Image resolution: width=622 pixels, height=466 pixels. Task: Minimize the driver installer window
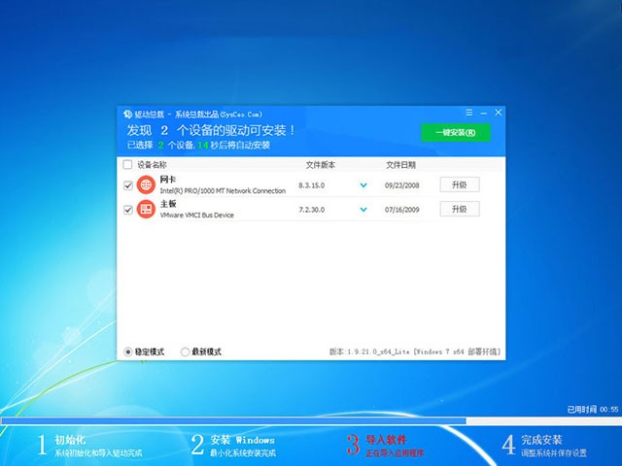(x=484, y=114)
